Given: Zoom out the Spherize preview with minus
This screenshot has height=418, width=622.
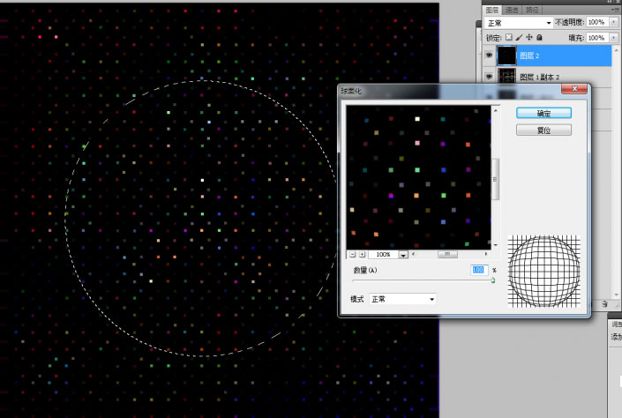Looking at the screenshot, I should tap(351, 254).
